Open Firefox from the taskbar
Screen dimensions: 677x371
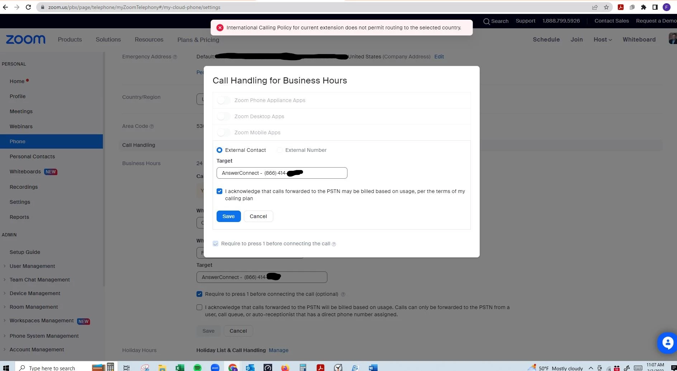[285, 368]
